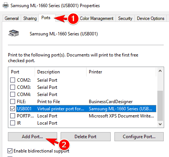Click the Print to File description
Screen dimensions: 169x157
point(49,102)
